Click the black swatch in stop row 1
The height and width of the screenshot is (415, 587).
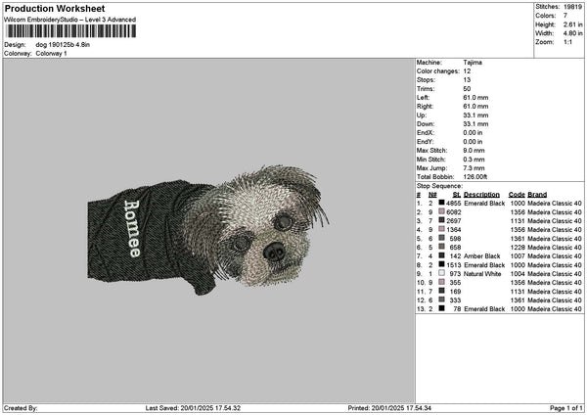[x=442, y=203]
